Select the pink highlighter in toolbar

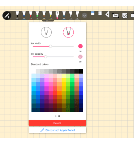[x=57, y=15]
